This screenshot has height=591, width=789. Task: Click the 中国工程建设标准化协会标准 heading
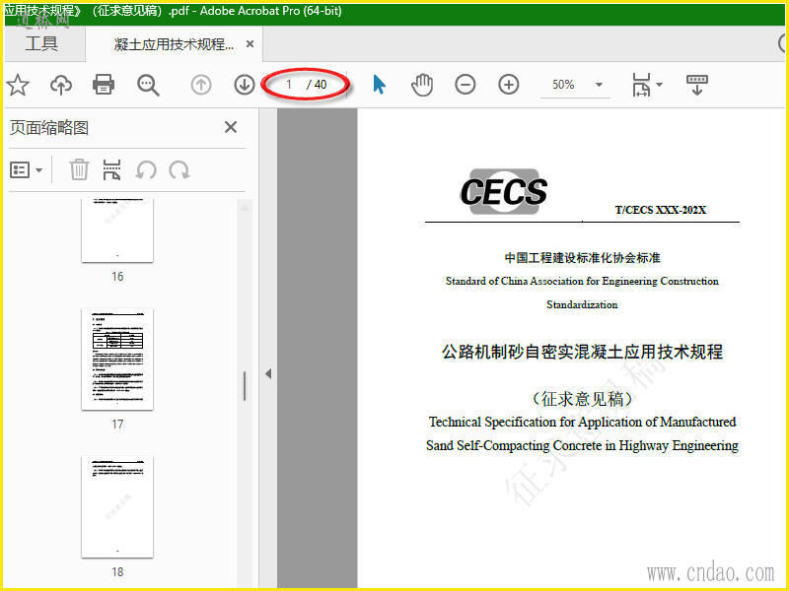coord(582,258)
